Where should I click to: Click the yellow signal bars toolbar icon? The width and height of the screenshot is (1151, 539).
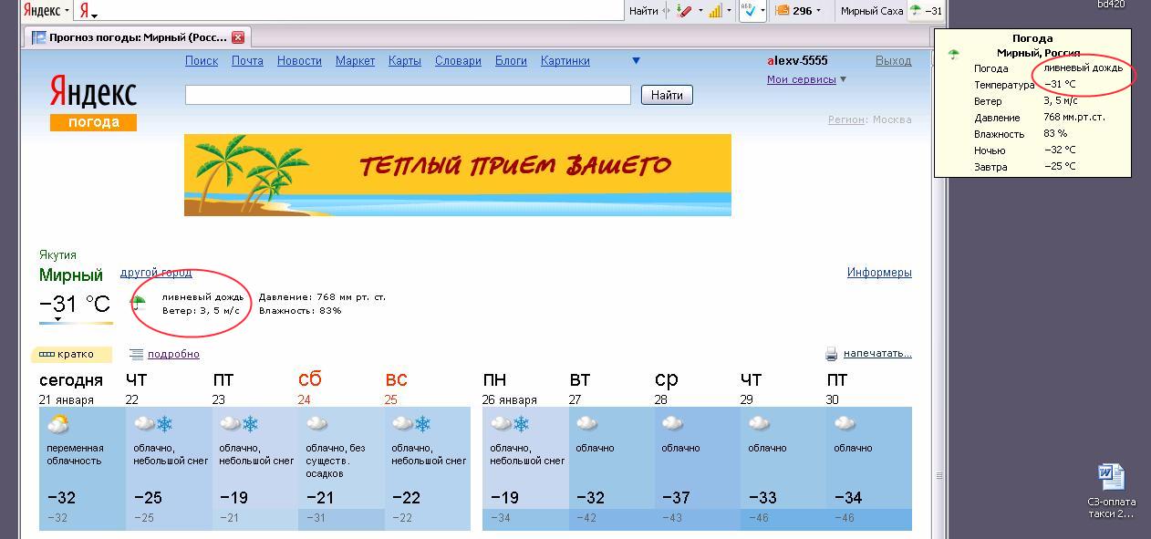point(715,11)
